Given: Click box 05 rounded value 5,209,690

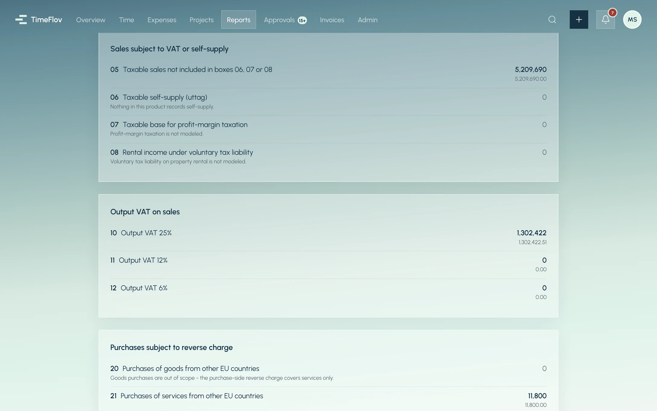Looking at the screenshot, I should (x=530, y=70).
